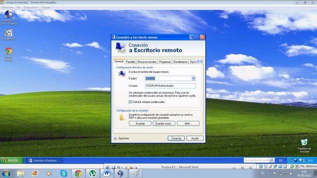Switch to the Pantalla tab

coord(130,62)
